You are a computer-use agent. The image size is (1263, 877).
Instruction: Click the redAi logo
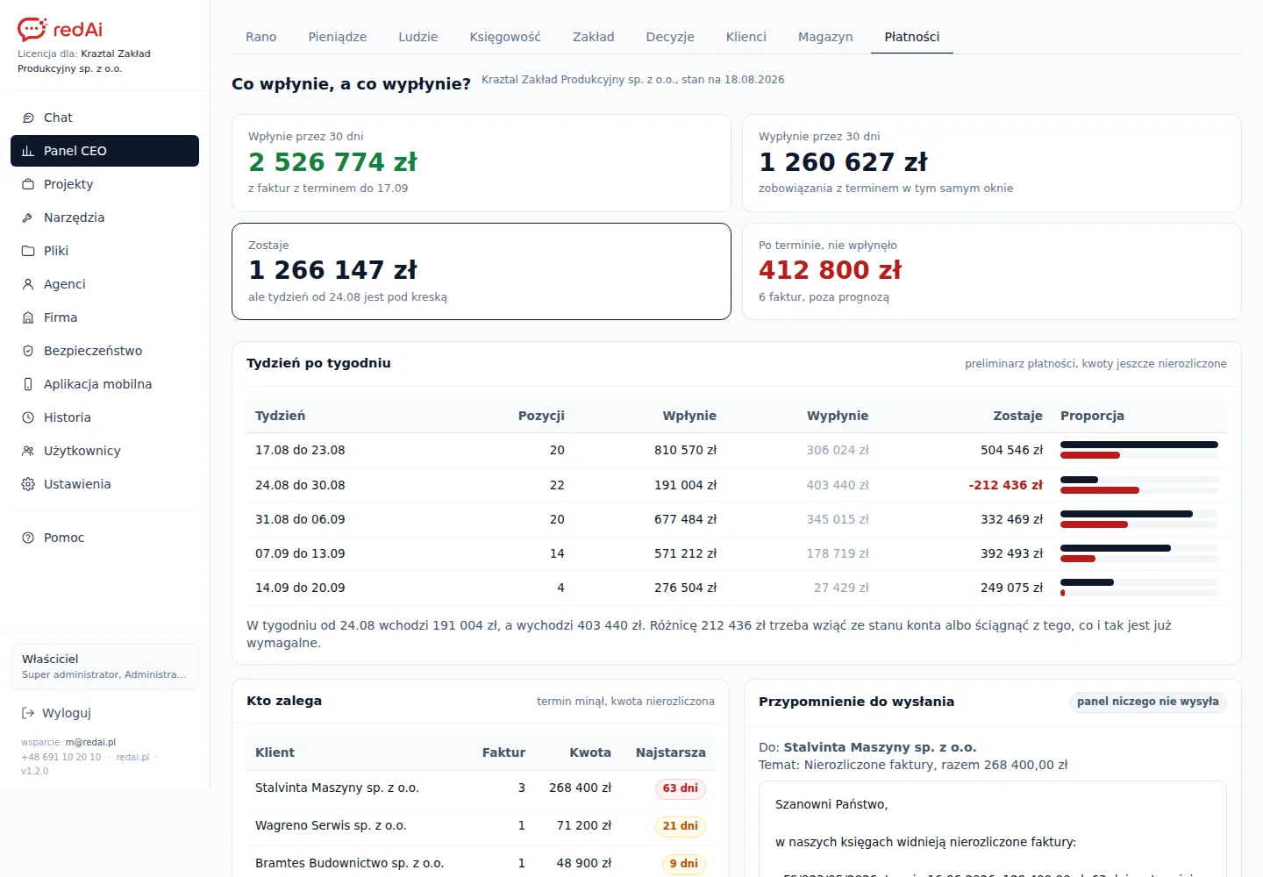(60, 29)
